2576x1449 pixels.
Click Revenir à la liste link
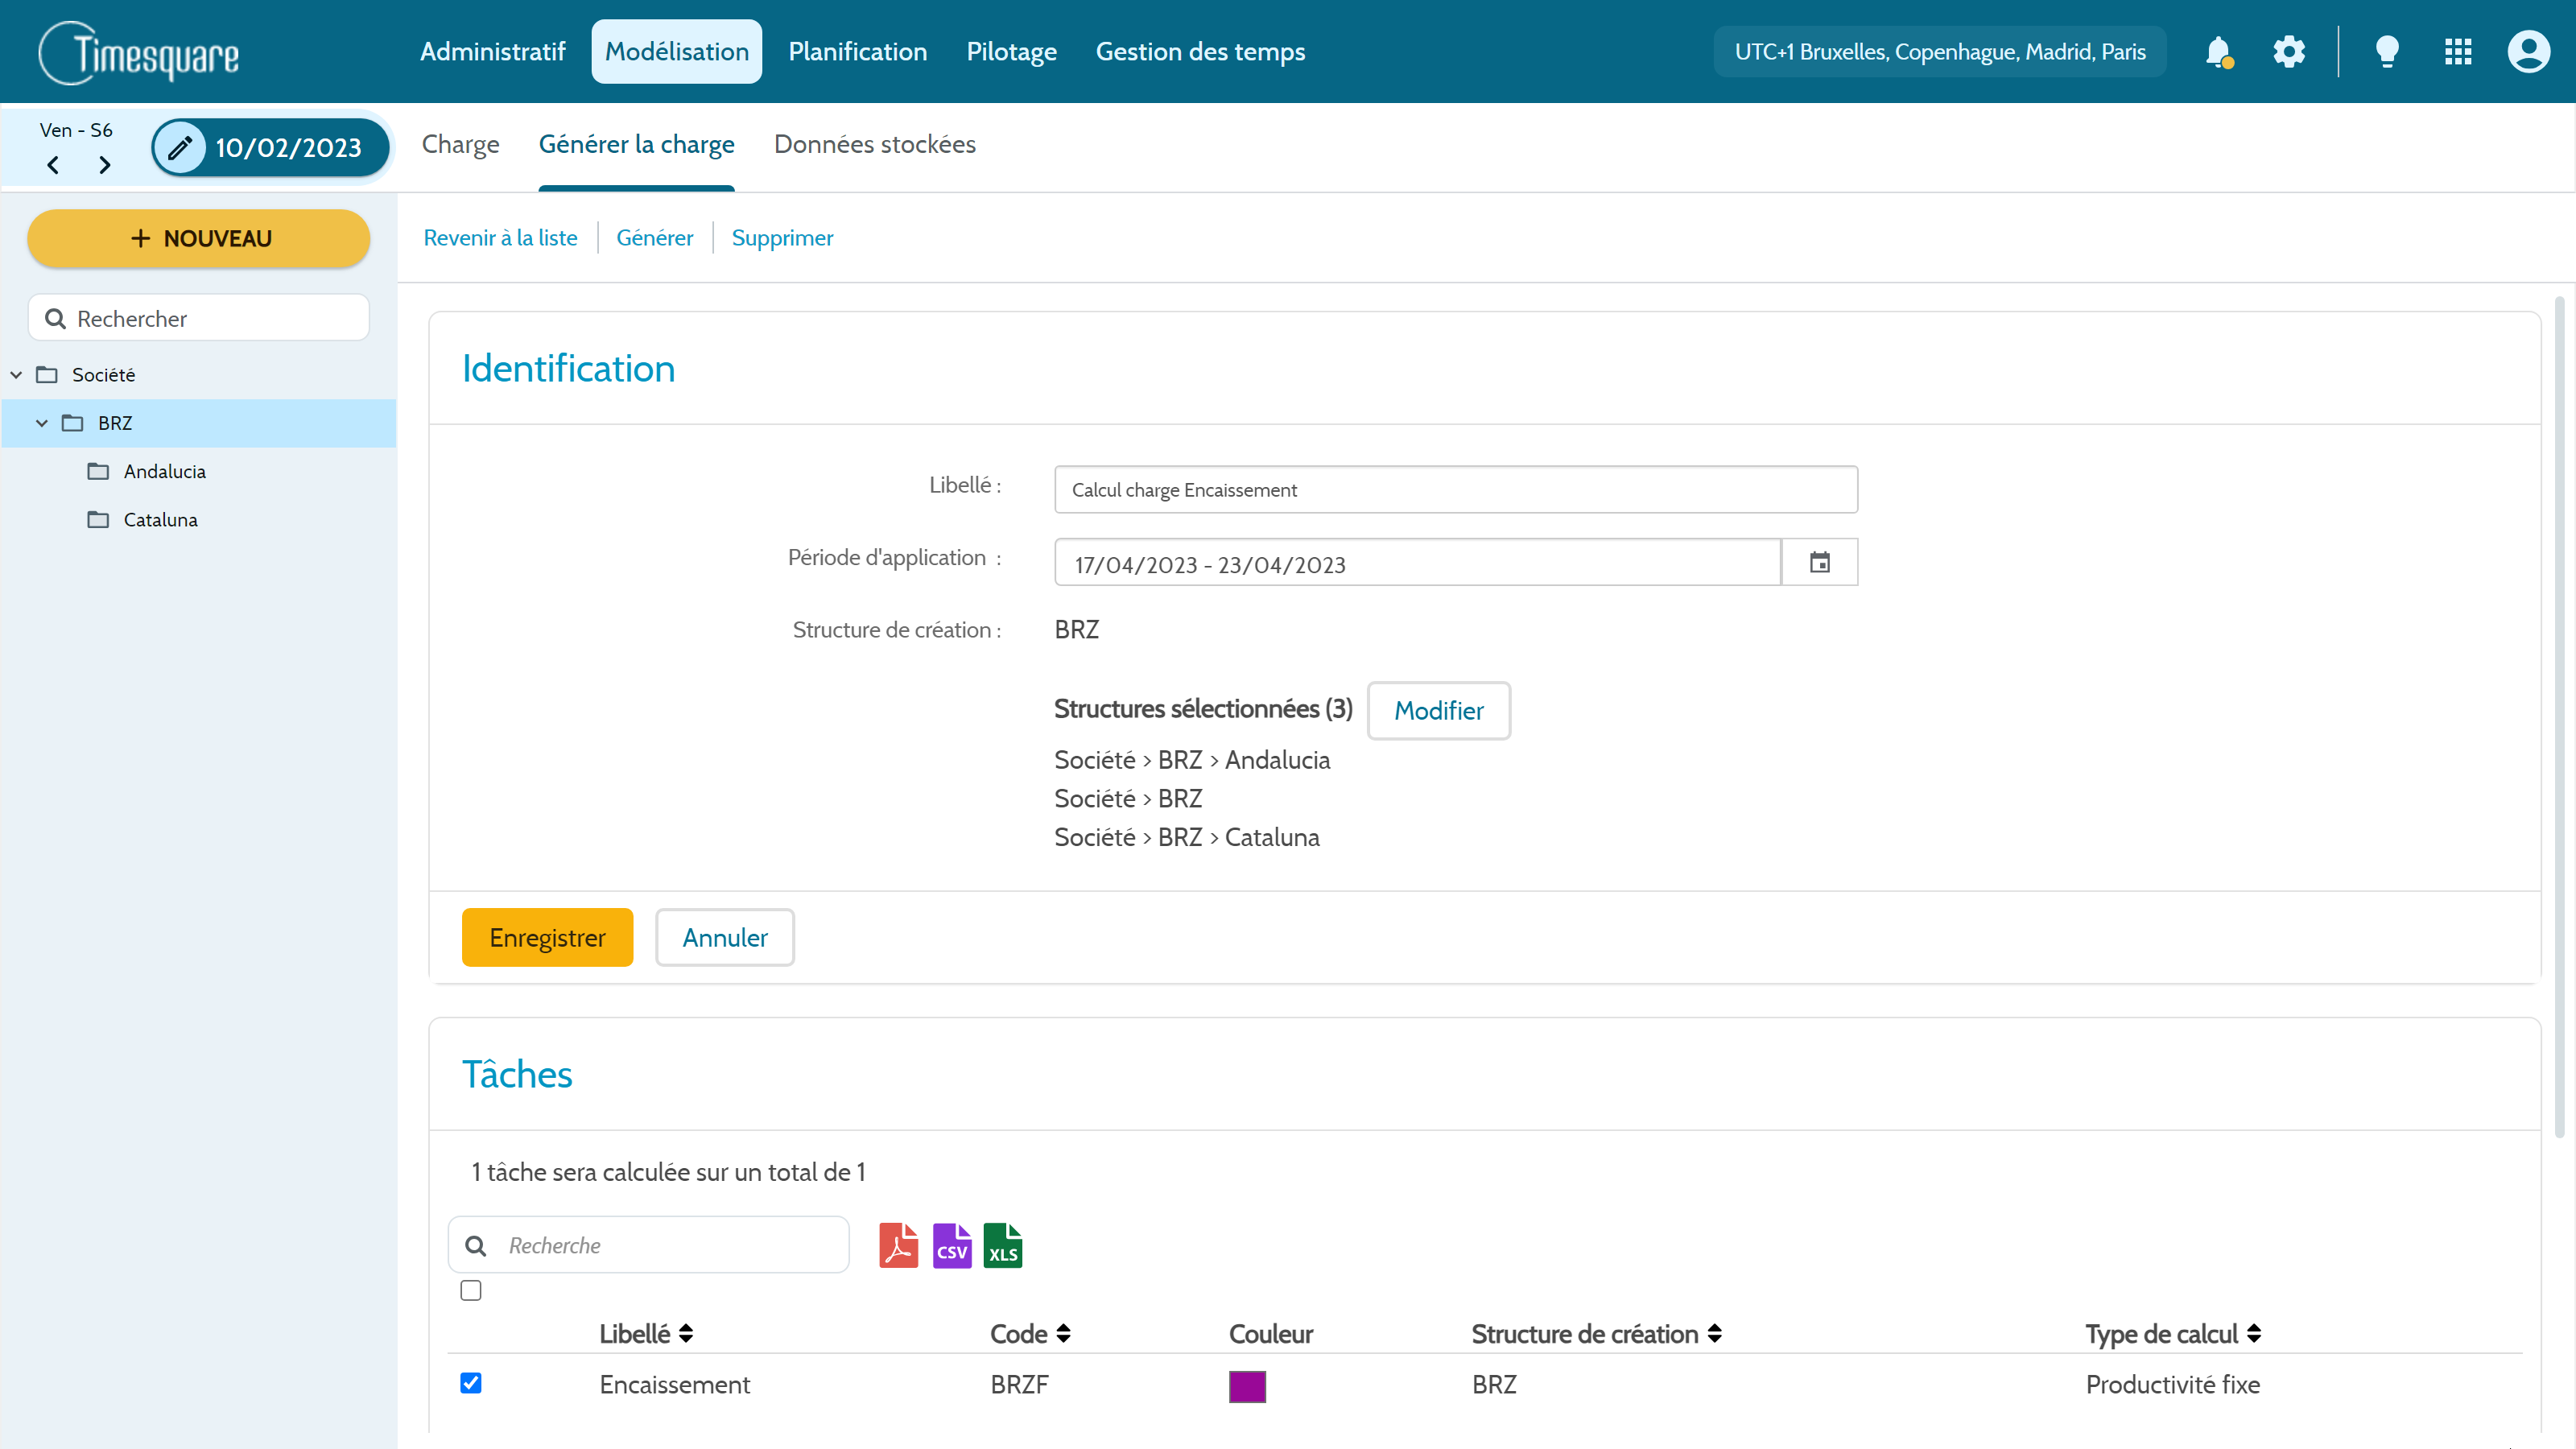pos(500,238)
